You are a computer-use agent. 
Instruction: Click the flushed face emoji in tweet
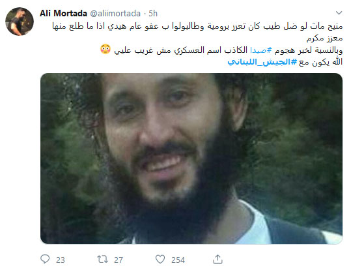105,50
